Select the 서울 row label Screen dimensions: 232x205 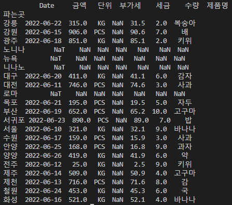click(10, 129)
